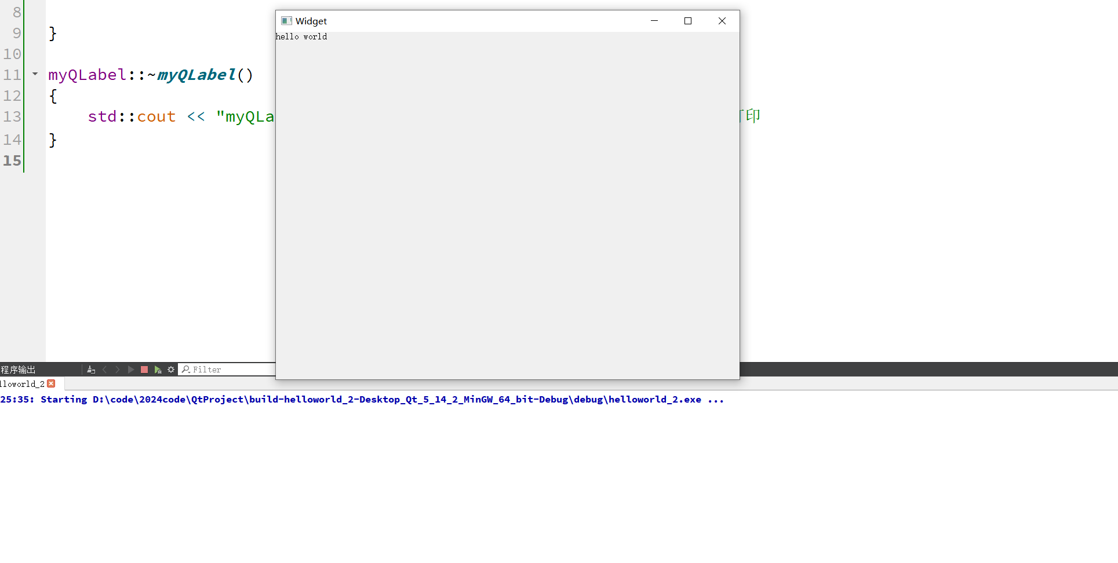Click the Starting helloworld_2.exe output line
The image size is (1118, 563).
[x=362, y=400]
